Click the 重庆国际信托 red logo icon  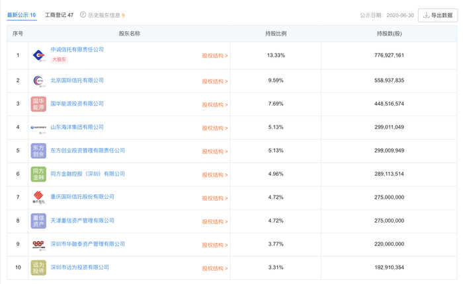pyautogui.click(x=38, y=197)
